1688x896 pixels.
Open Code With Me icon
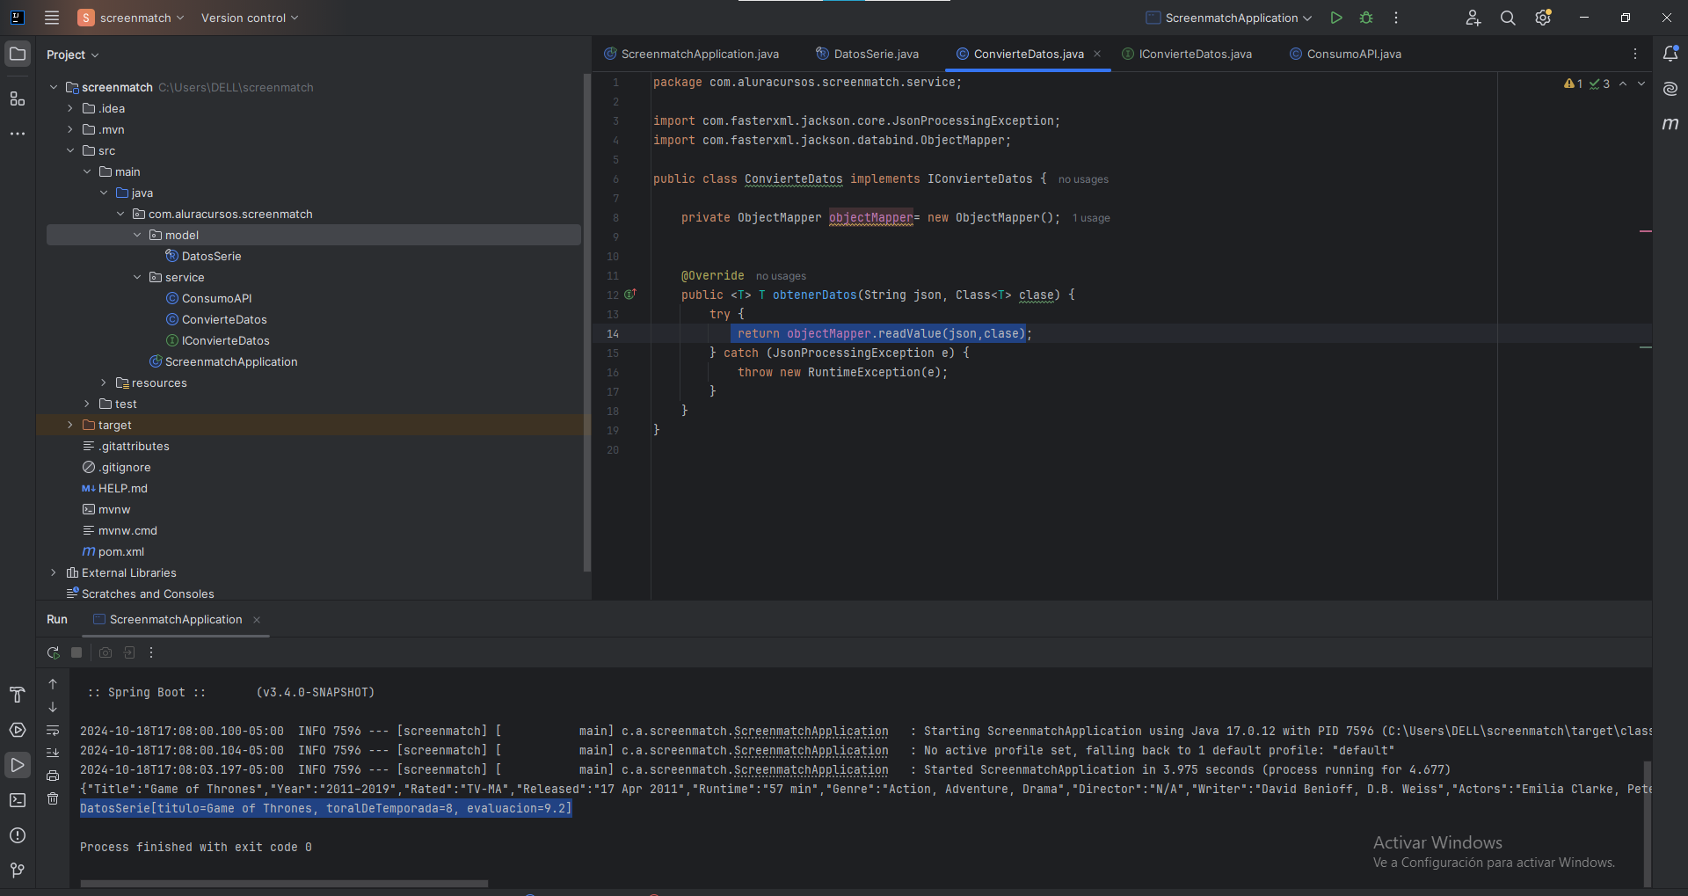pos(1473,18)
